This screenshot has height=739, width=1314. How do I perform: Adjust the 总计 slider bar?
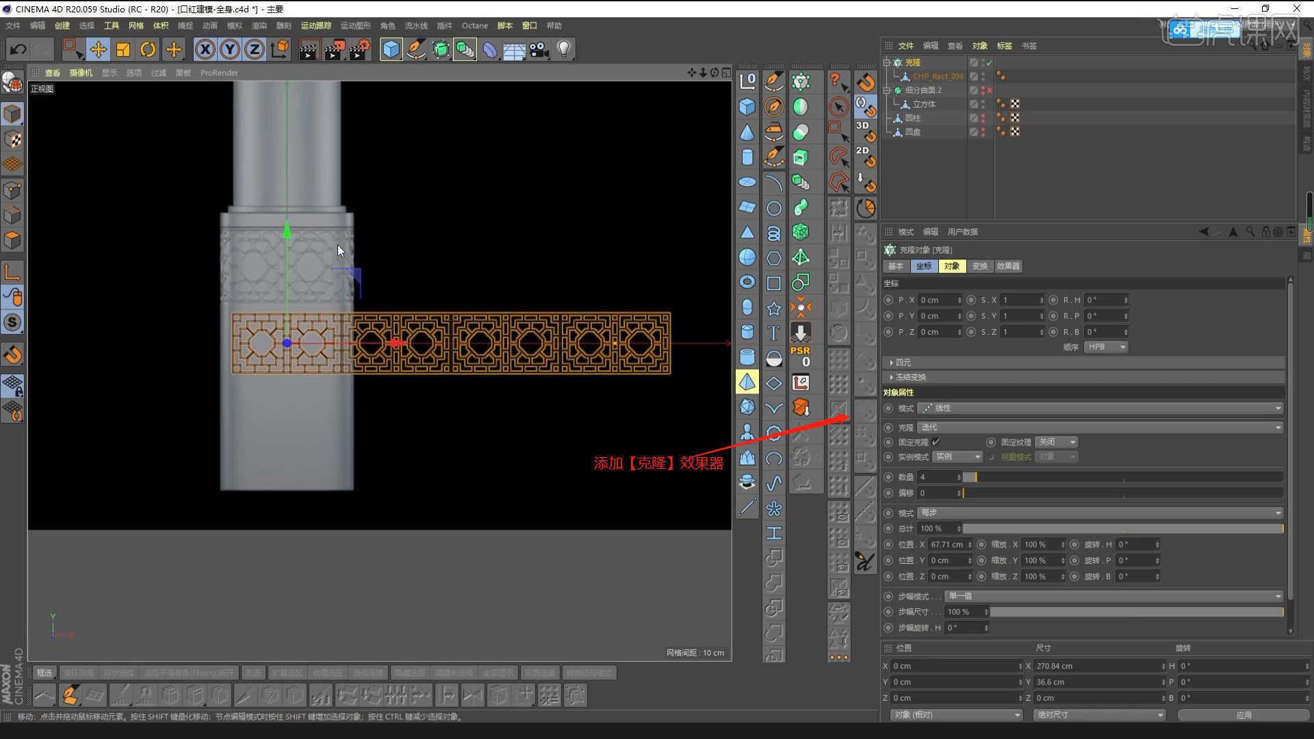pos(1122,529)
